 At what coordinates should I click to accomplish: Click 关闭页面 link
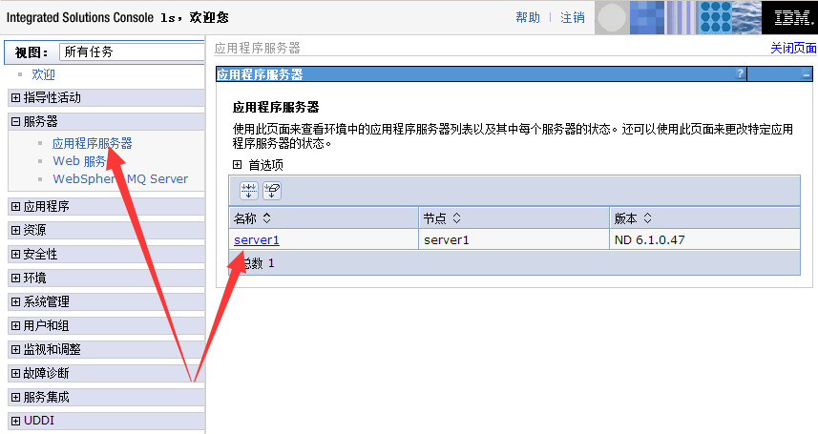(x=793, y=48)
